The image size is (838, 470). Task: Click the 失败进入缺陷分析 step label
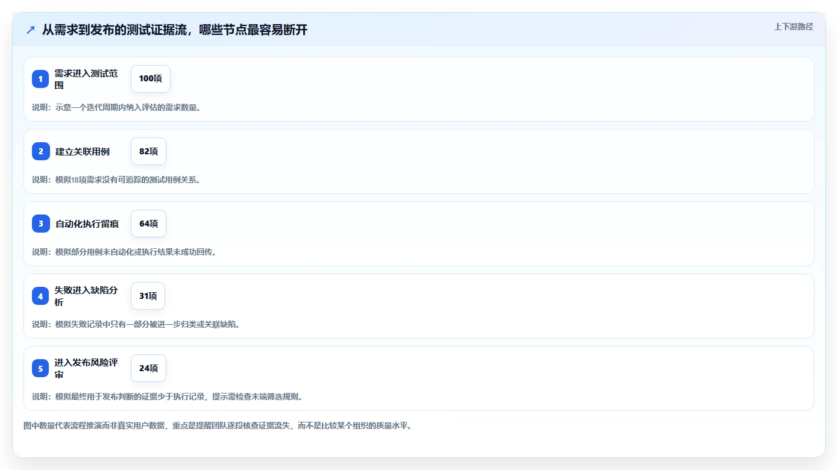click(86, 296)
